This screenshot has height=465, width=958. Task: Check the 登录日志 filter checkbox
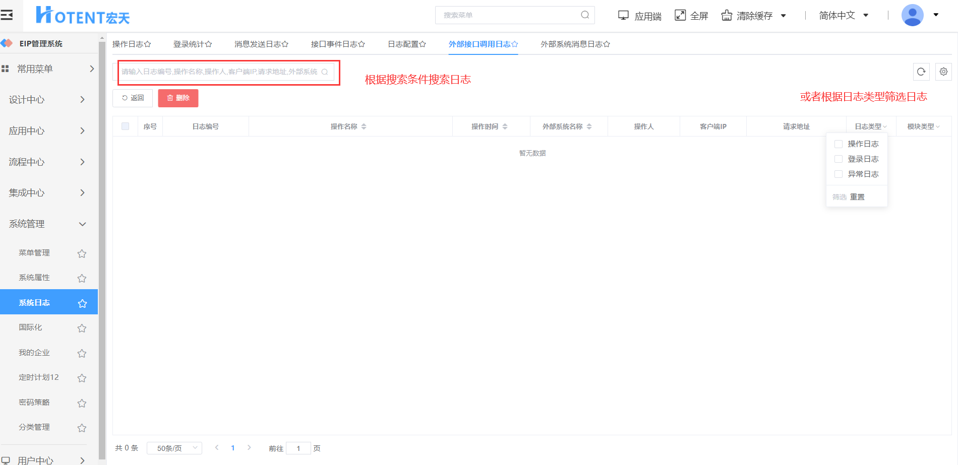pos(839,159)
